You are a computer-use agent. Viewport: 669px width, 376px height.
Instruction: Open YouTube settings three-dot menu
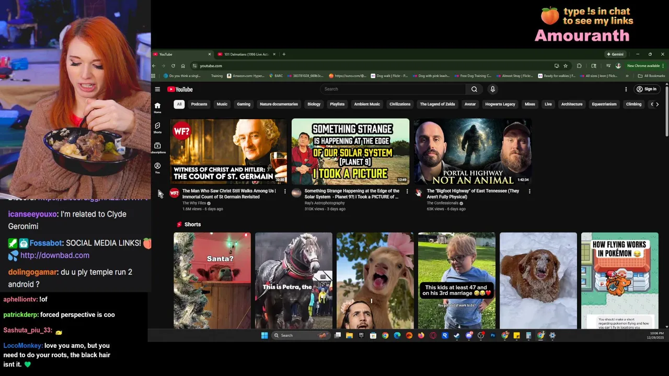pos(626,89)
